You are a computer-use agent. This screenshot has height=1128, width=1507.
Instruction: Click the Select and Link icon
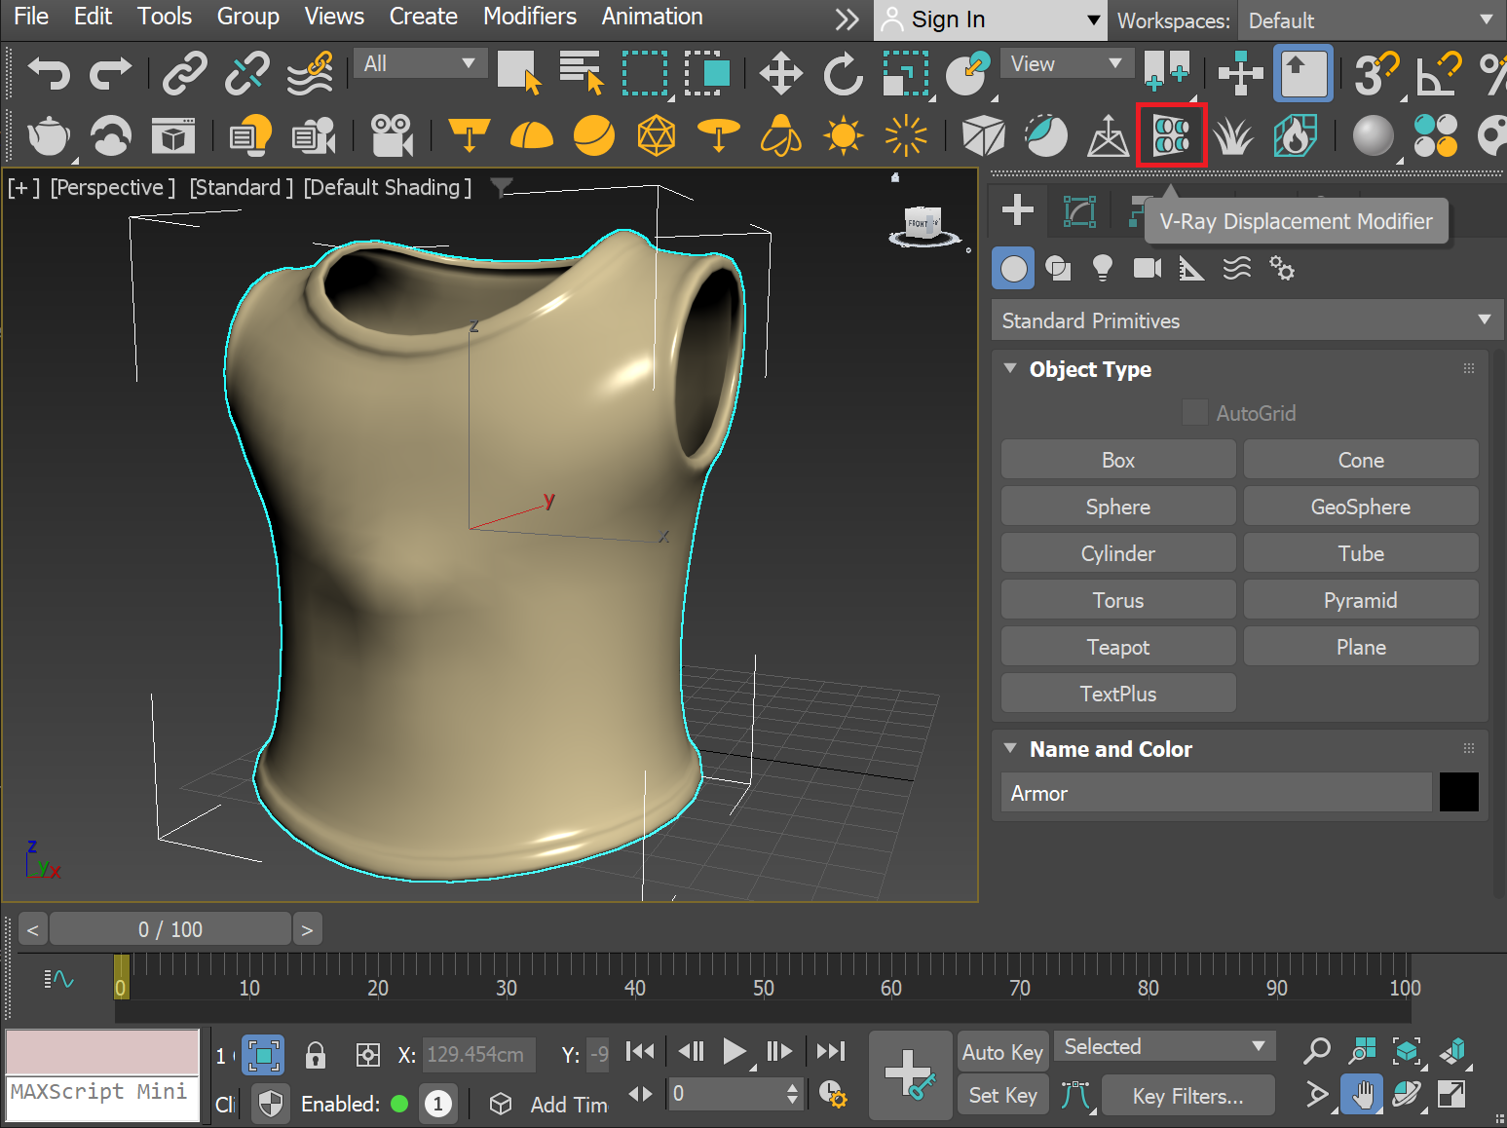point(184,73)
